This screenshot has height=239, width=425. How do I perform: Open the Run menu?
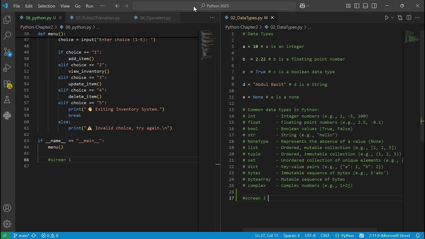coord(89,6)
